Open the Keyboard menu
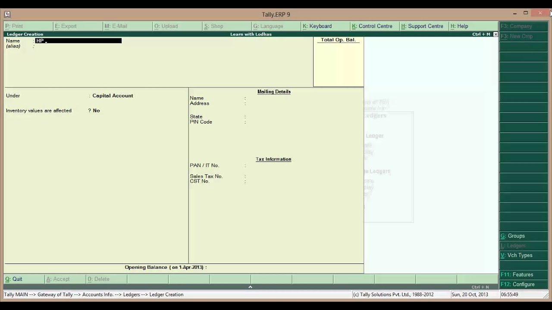This screenshot has height=310, width=552. click(326, 26)
